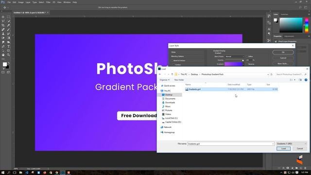Screen dimensions: 311x175
Task: Select the Crop tool
Action: click(3, 25)
